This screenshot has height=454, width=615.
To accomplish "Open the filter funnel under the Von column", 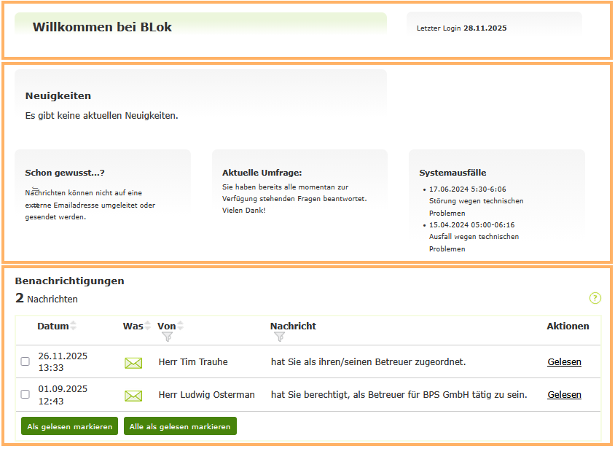I will [168, 336].
